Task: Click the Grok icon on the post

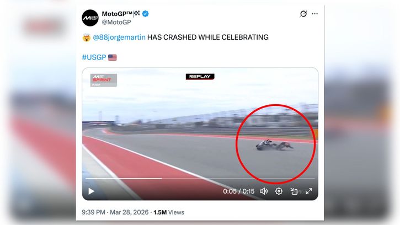Action: click(x=303, y=14)
